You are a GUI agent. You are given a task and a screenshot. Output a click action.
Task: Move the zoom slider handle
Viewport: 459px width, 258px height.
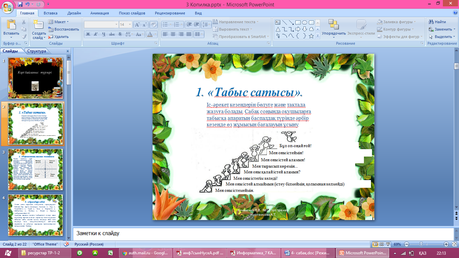click(421, 244)
